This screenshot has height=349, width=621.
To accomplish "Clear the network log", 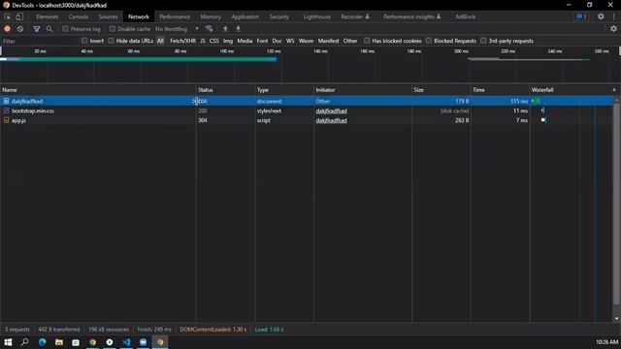I will 20,29.
